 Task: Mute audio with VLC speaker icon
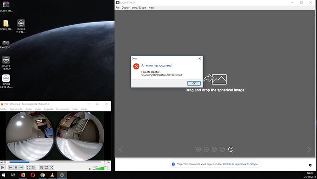click(90, 168)
